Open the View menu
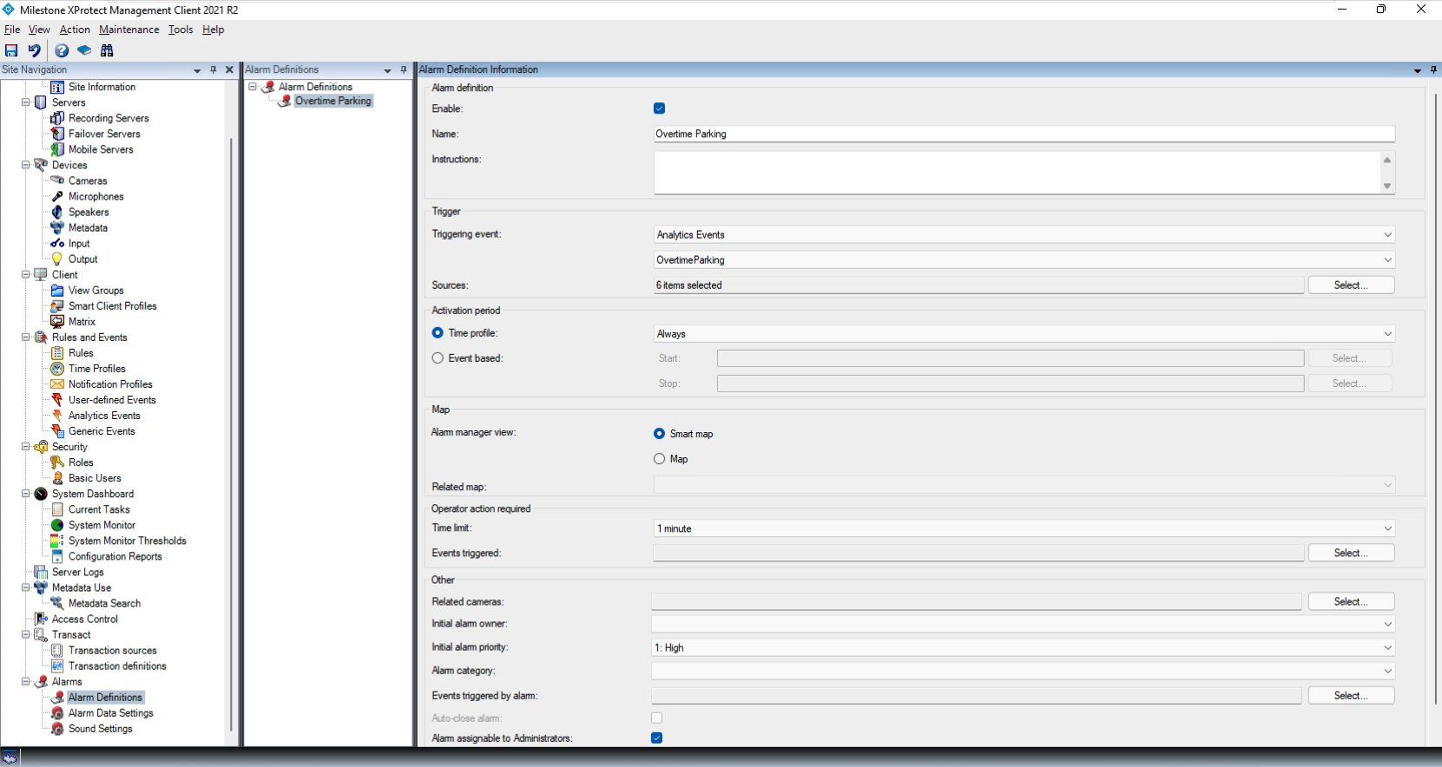 [x=40, y=29]
